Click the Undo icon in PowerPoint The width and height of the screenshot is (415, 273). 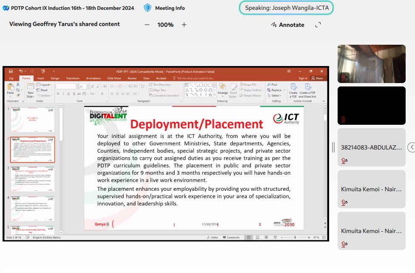[x=21, y=71]
